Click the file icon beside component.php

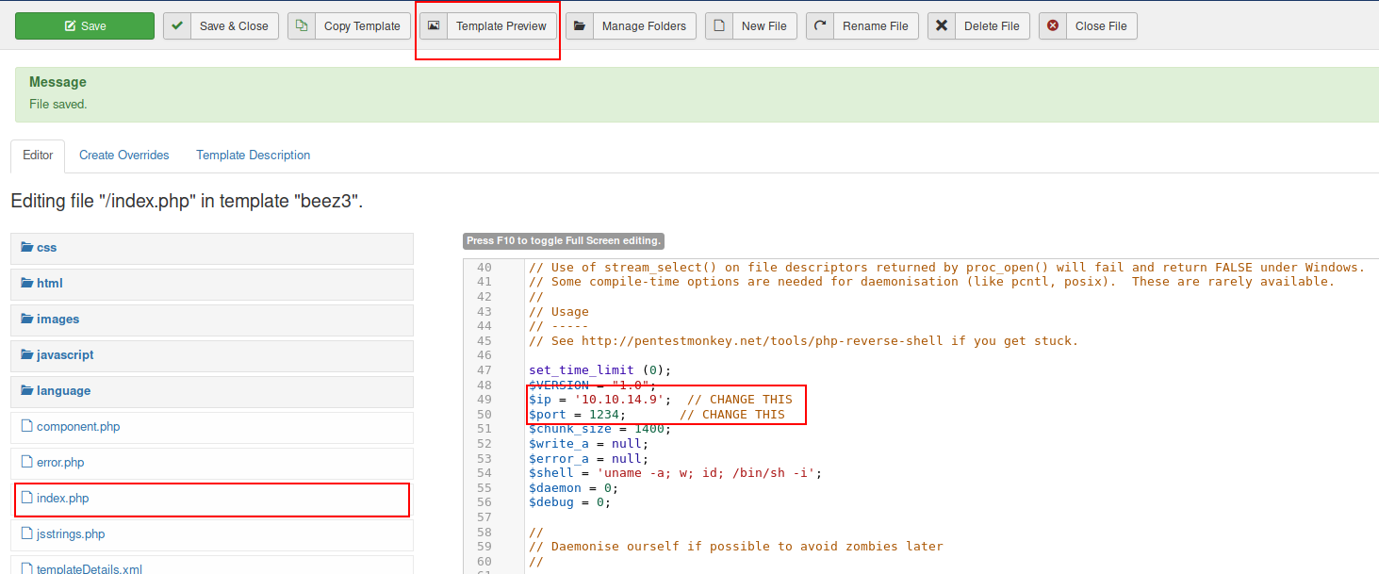(27, 427)
